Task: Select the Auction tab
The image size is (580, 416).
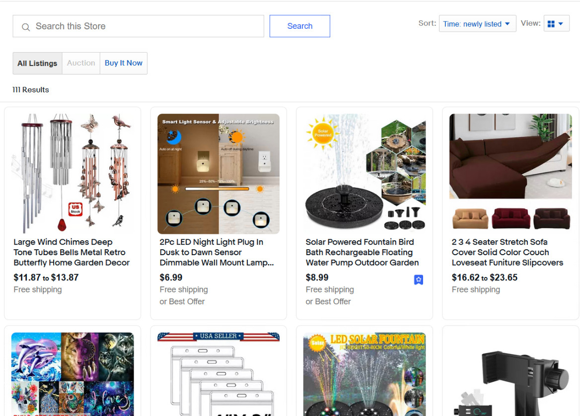Action: pos(81,63)
